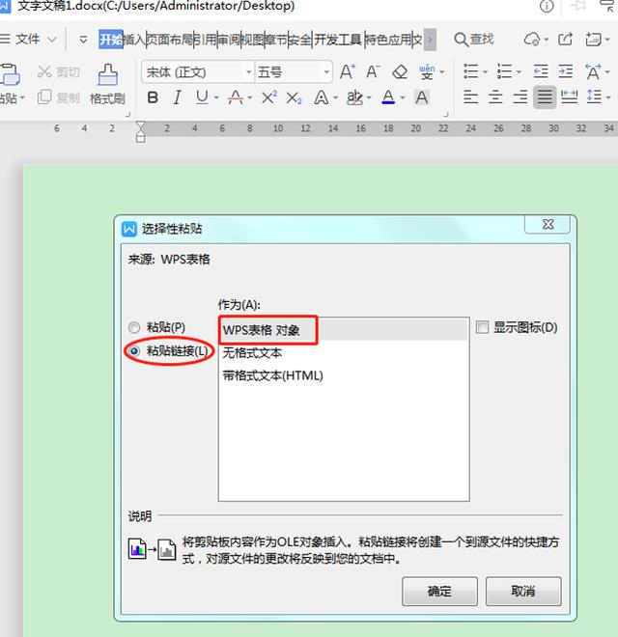Apply distributed alignment
618x637 pixels.
[569, 97]
